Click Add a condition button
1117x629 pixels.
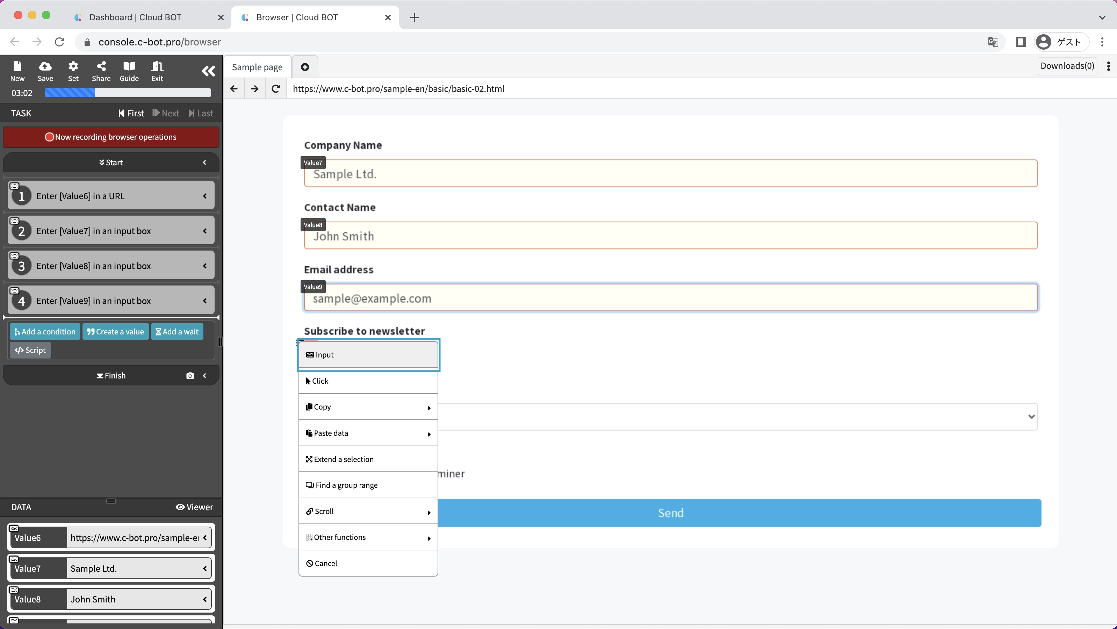pos(45,332)
